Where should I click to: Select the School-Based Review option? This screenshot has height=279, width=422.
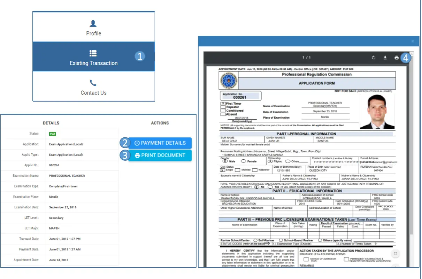[281, 240]
